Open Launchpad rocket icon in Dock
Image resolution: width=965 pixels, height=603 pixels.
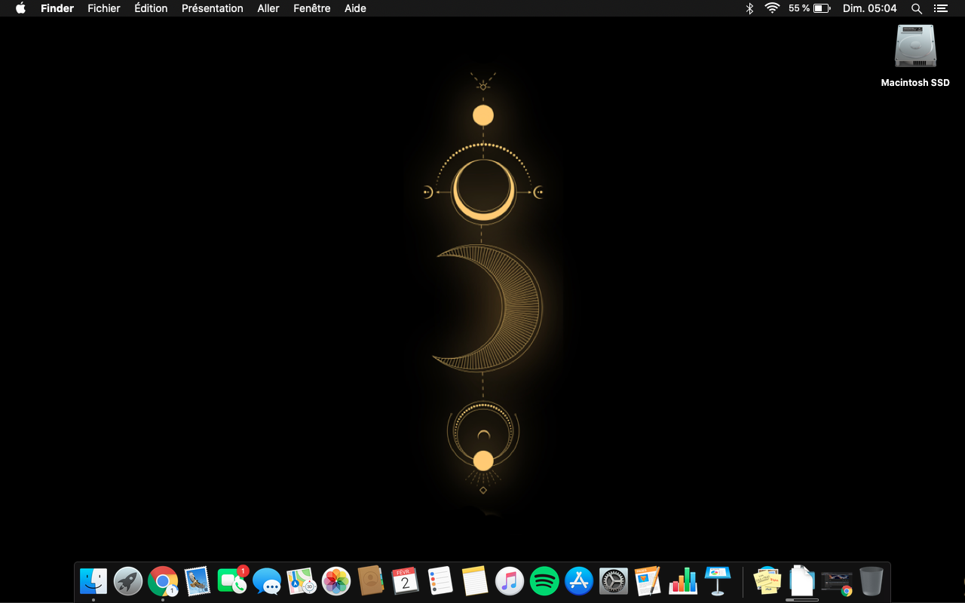[x=128, y=581]
